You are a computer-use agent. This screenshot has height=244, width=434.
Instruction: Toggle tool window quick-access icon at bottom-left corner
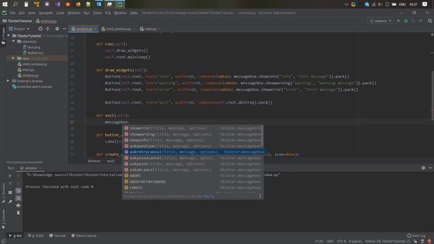click(x=3, y=241)
